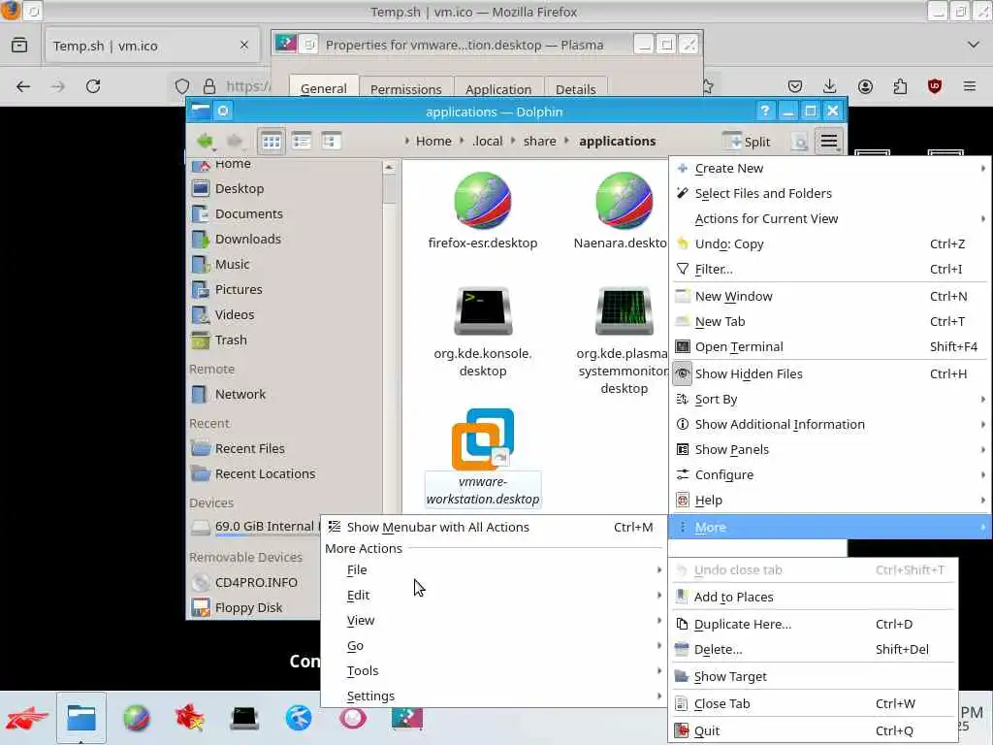Click Dolphin file manager taskbar icon
Viewport: 993px width, 745px height.
[x=81, y=719]
